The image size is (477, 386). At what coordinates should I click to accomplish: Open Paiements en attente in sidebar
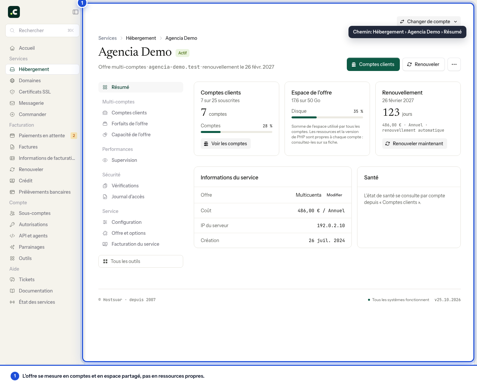click(x=42, y=136)
